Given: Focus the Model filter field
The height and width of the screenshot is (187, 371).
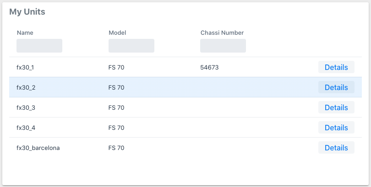Looking at the screenshot, I should tap(131, 46).
